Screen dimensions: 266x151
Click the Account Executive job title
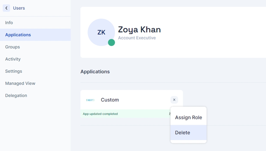click(137, 38)
